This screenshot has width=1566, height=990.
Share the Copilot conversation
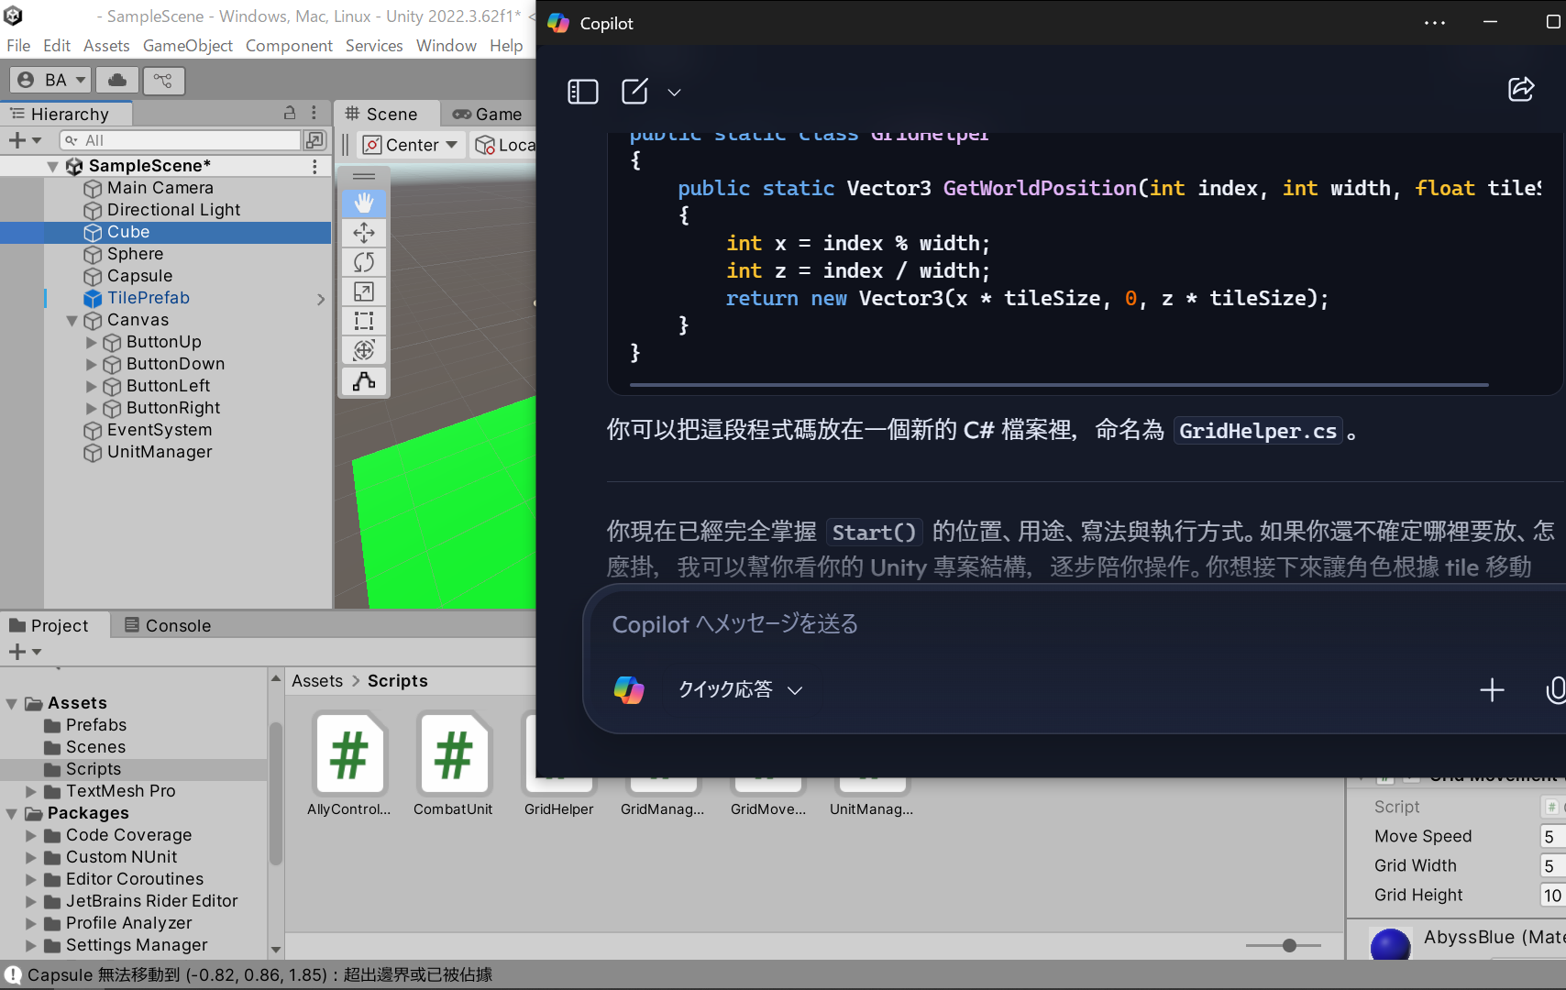point(1521,89)
